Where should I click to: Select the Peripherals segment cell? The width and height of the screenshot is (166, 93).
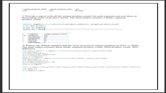click(34, 38)
